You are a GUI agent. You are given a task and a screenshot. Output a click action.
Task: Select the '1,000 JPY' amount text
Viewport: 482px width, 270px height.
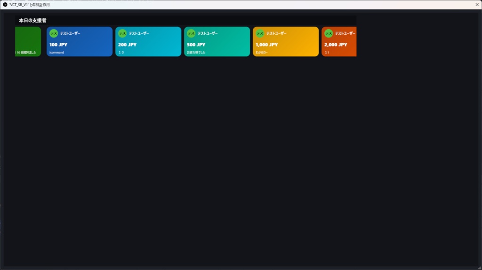pyautogui.click(x=266, y=45)
